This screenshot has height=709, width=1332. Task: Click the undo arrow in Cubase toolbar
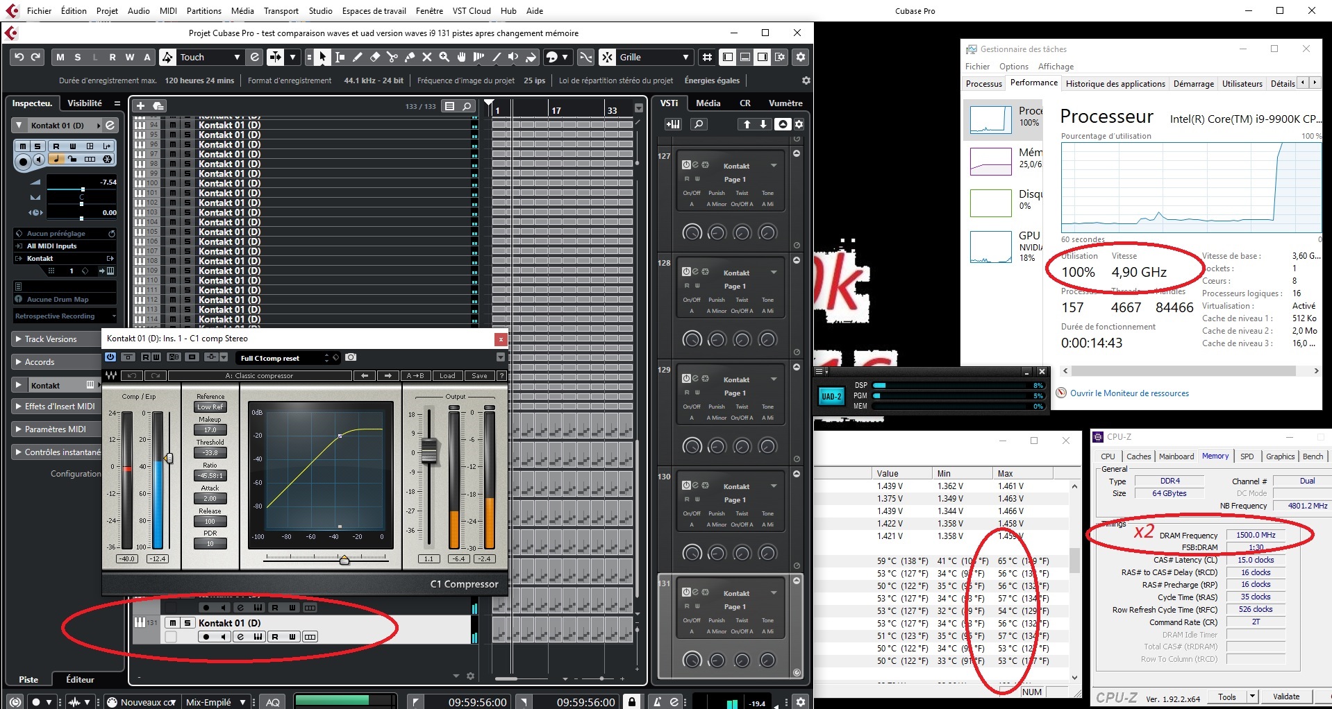pyautogui.click(x=19, y=57)
